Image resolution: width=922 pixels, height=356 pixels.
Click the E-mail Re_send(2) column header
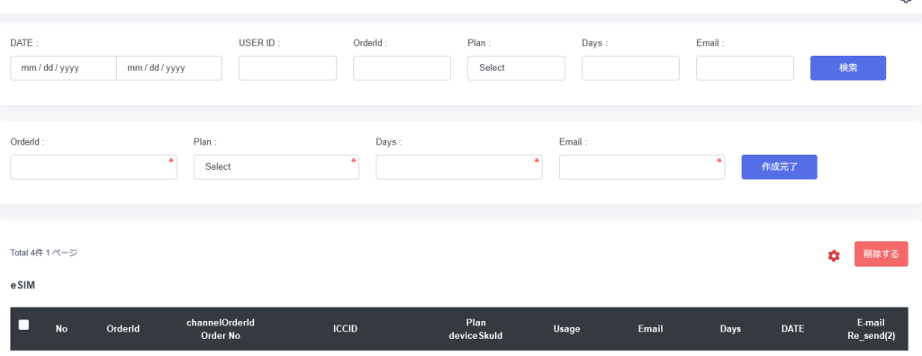point(871,329)
